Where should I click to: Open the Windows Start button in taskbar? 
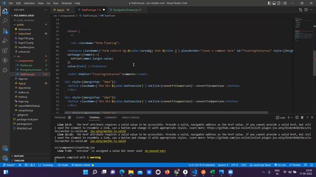click(x=85, y=172)
